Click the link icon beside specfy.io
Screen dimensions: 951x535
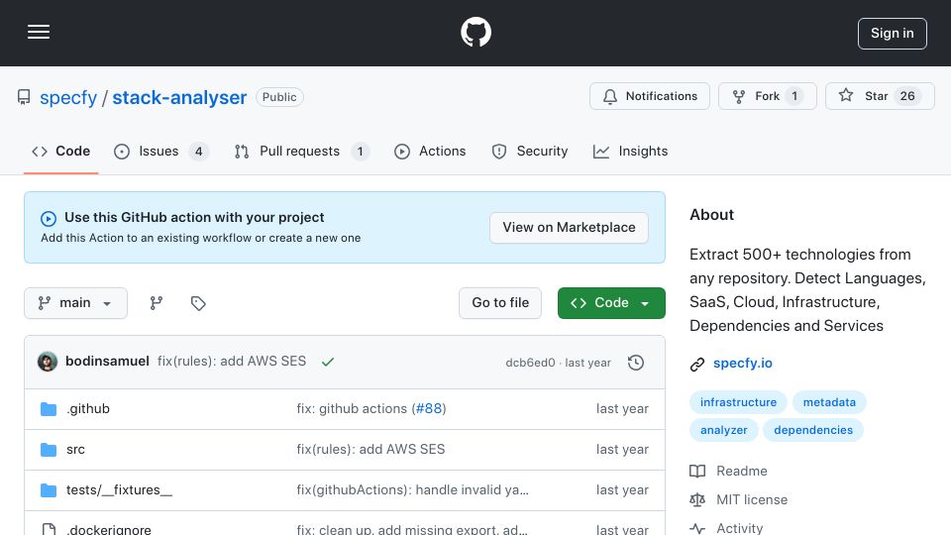[697, 364]
